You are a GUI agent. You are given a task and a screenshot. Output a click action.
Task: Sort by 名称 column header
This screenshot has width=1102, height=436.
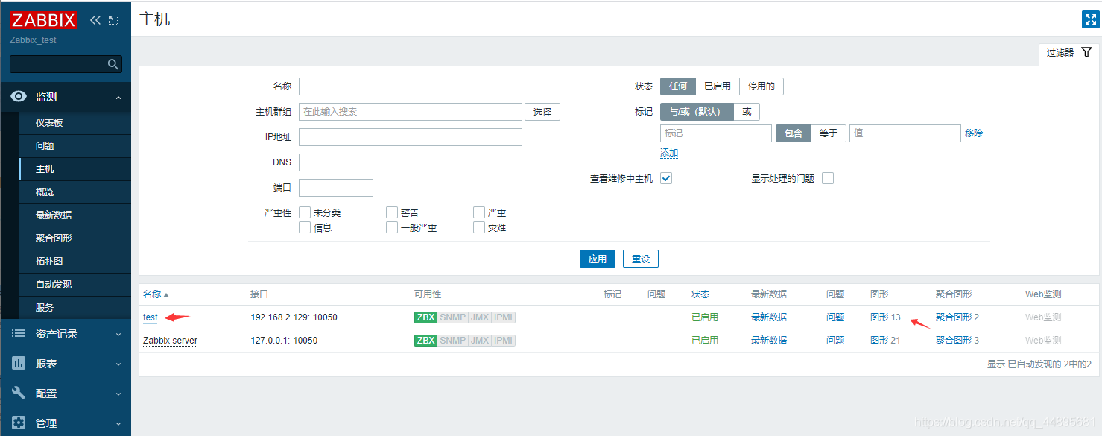pyautogui.click(x=156, y=294)
